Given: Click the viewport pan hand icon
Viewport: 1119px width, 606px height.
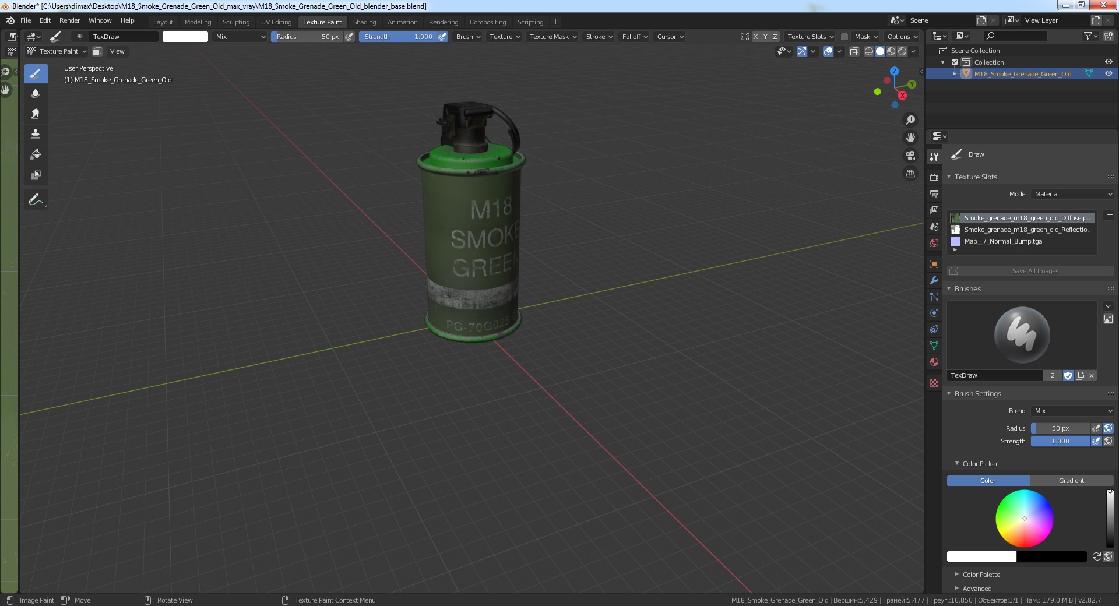Looking at the screenshot, I should coord(910,138).
